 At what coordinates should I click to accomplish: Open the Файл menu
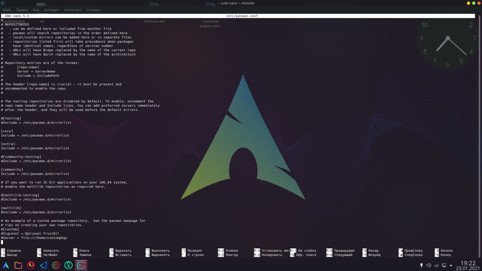coord(7,10)
